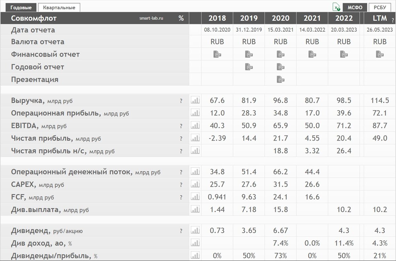The image size is (396, 261).
Task: Open the 2021 financial report PDF
Action: (x=312, y=54)
